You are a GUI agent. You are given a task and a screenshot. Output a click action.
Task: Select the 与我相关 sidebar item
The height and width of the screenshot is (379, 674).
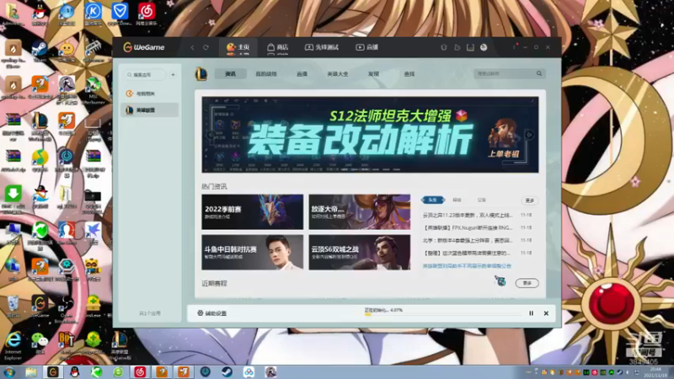(x=149, y=93)
